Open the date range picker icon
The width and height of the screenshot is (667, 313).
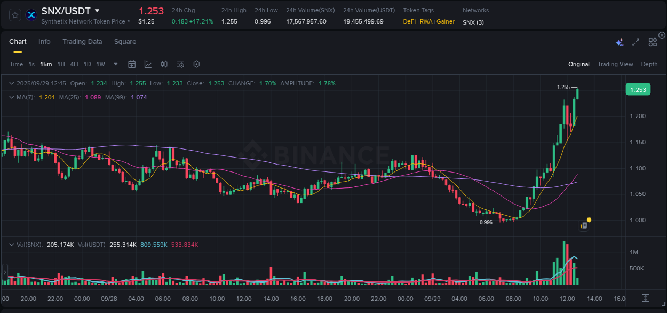click(x=132, y=64)
